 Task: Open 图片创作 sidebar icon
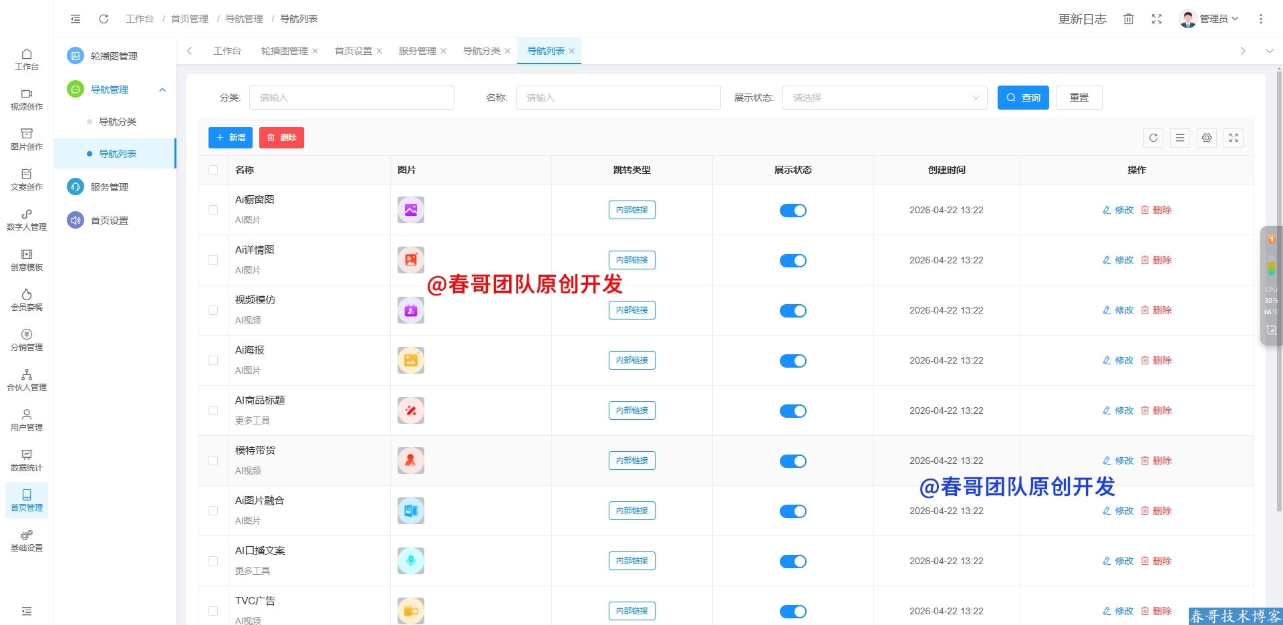coord(27,140)
